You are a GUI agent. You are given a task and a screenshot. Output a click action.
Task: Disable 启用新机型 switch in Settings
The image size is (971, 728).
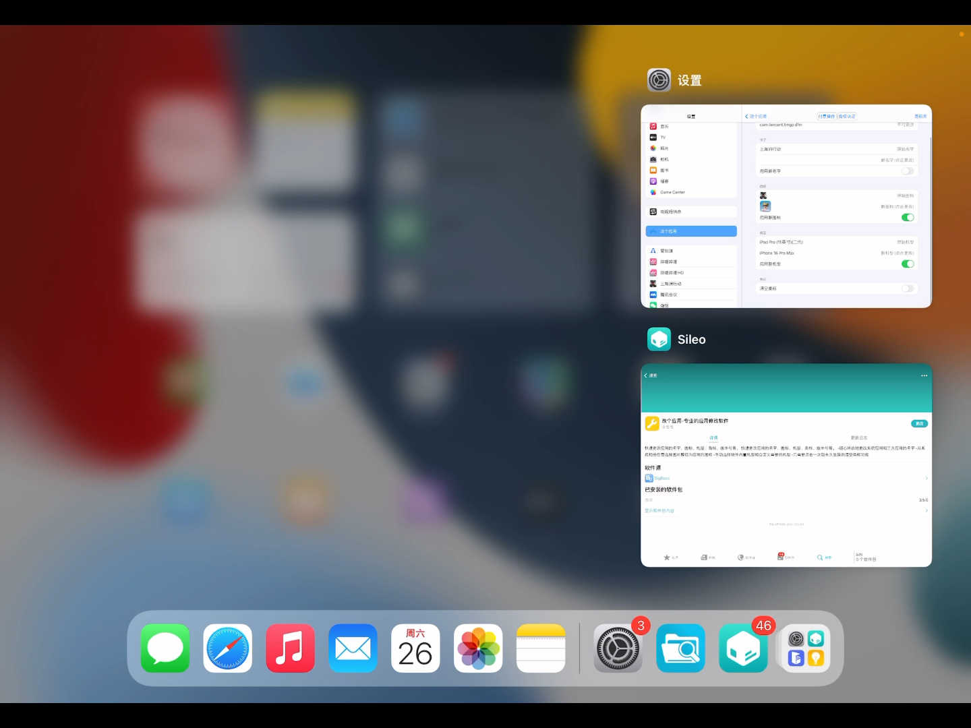(908, 264)
